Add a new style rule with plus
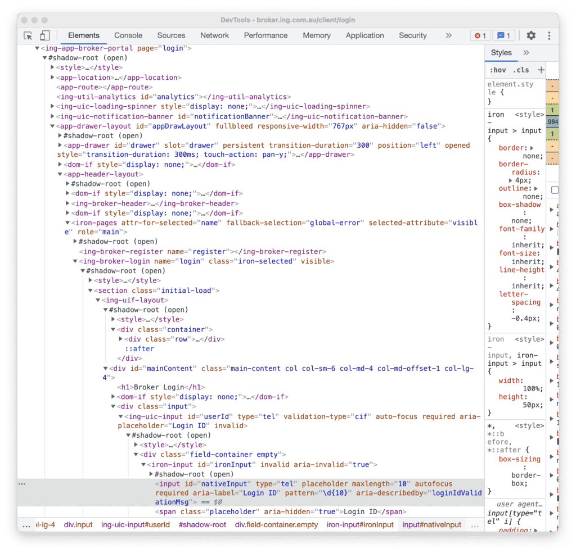 pos(541,70)
